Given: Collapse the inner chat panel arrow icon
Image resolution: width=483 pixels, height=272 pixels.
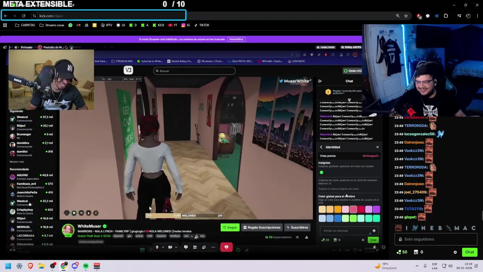Looking at the screenshot, I should [x=320, y=81].
